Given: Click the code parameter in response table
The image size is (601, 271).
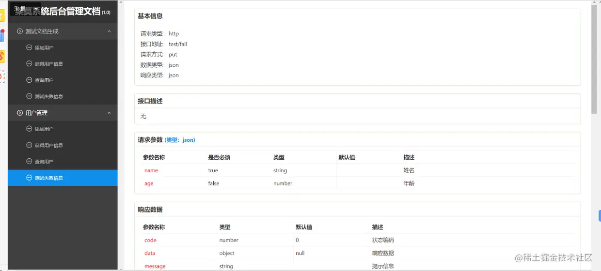Looking at the screenshot, I should tap(150, 240).
